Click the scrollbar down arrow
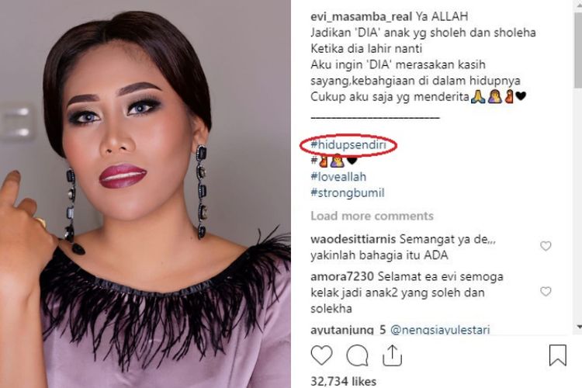Viewport: 582px width, 388px height. click(x=579, y=327)
